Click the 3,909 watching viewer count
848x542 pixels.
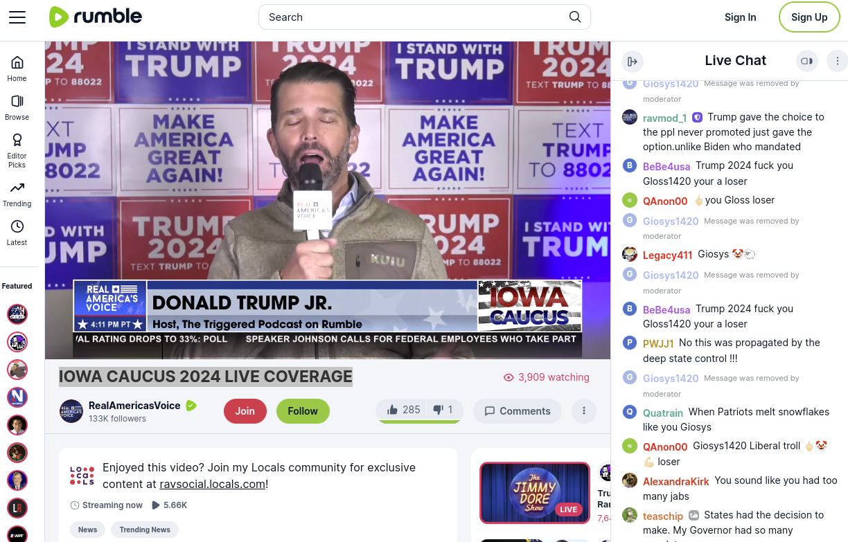click(x=546, y=377)
